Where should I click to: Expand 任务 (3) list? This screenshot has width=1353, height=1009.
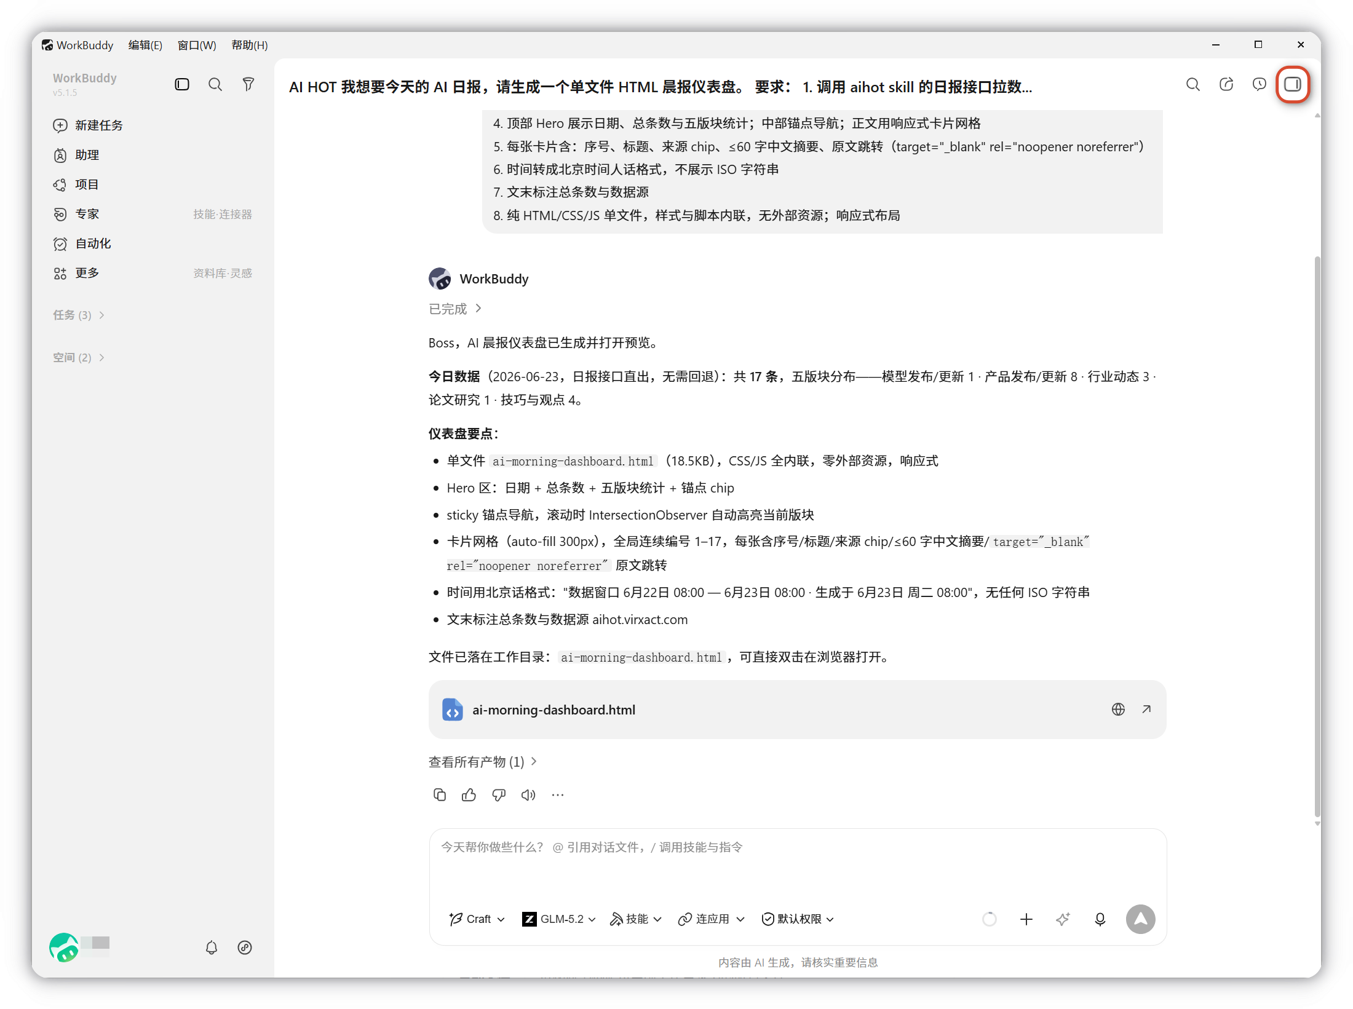79,315
